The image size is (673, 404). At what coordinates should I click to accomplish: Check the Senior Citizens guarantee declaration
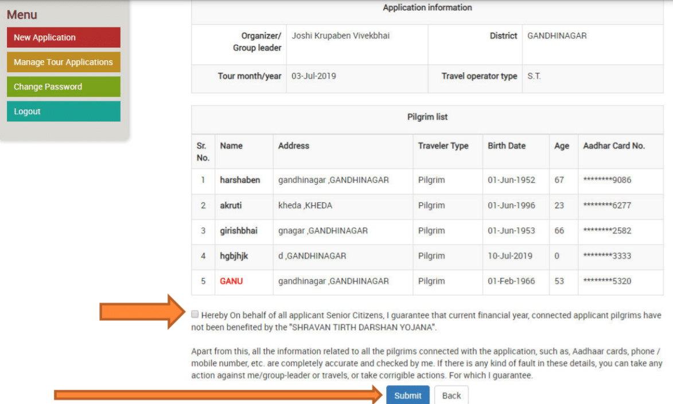click(x=195, y=313)
